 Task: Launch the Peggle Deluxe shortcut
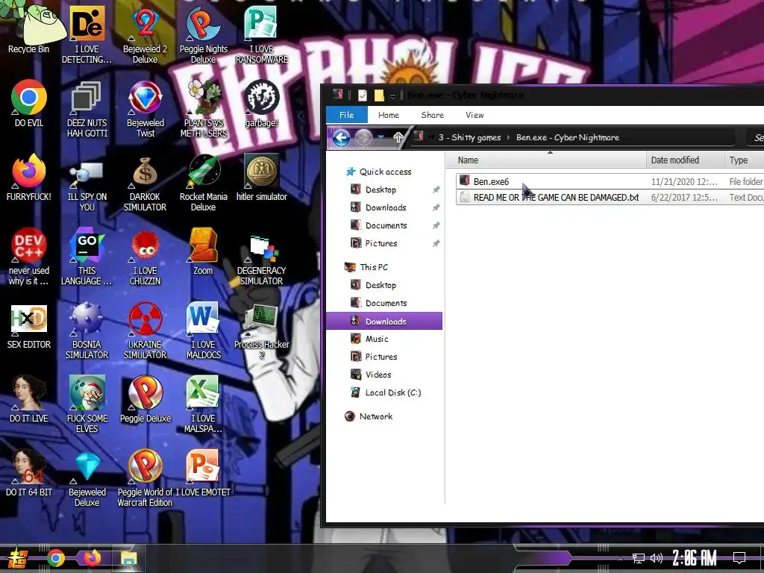point(145,398)
